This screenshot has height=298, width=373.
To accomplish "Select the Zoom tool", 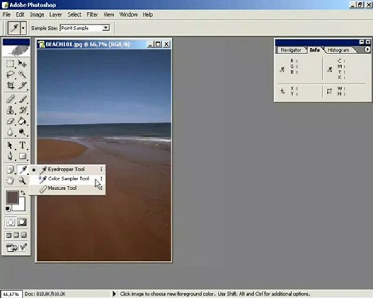I will click(22, 180).
